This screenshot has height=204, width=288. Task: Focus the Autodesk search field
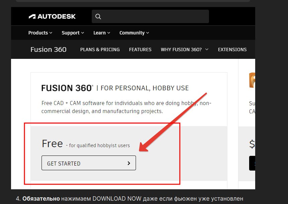pos(150,16)
